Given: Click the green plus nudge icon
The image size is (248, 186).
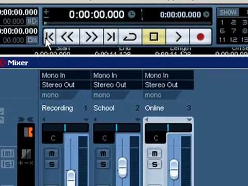Looking at the screenshot, I should pyautogui.click(x=46, y=12).
